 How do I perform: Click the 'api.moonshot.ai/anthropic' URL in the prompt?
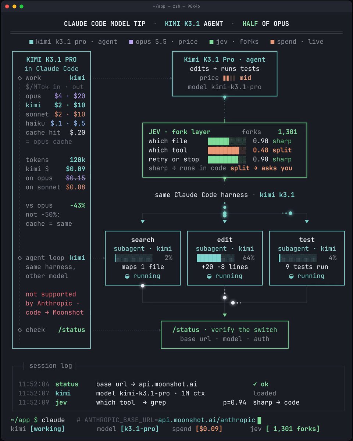(x=207, y=420)
